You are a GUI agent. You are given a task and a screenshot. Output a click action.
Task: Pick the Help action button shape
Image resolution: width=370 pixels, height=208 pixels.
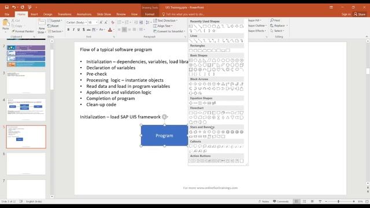(237, 161)
